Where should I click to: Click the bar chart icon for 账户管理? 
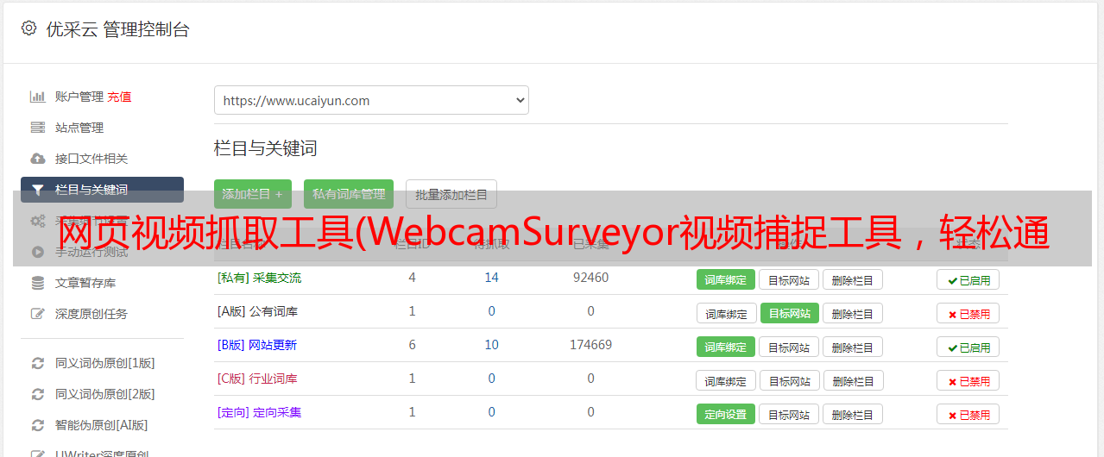point(37,97)
